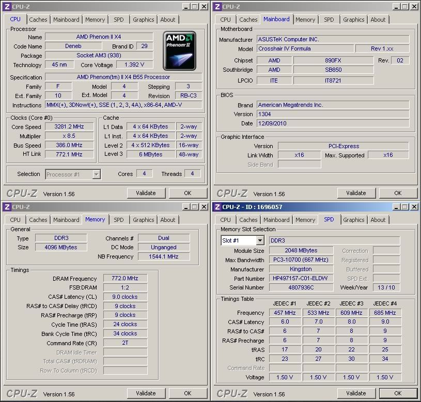Expand the Processor #1 selection dropdown

point(96,174)
